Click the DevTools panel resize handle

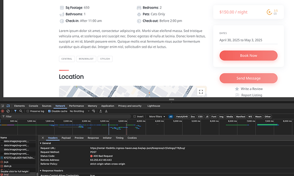(x=172, y=100)
